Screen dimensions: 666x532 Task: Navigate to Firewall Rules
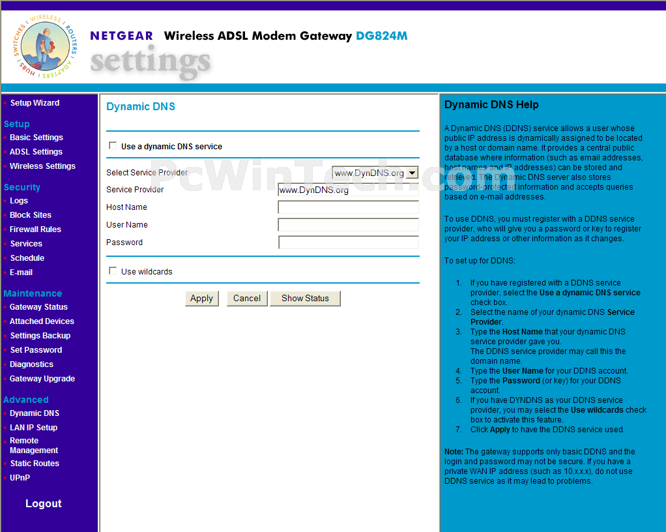pos(35,229)
